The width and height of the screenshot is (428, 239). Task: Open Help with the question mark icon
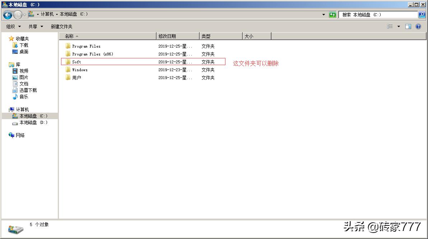pos(418,26)
